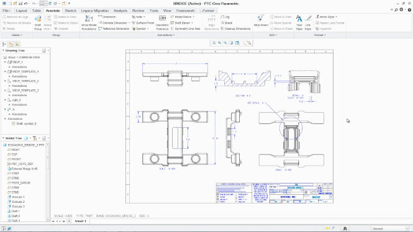Screen dimensions: 413x232
Task: Select the Sheet 1 tab
Action: 80,221
